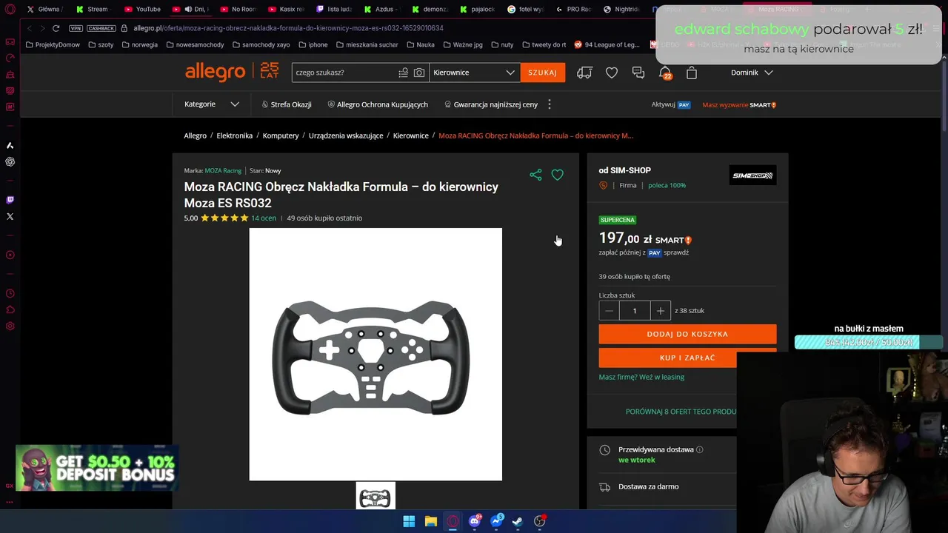Click the camera image-search icon
This screenshot has width=948, height=533.
pyautogui.click(x=419, y=73)
